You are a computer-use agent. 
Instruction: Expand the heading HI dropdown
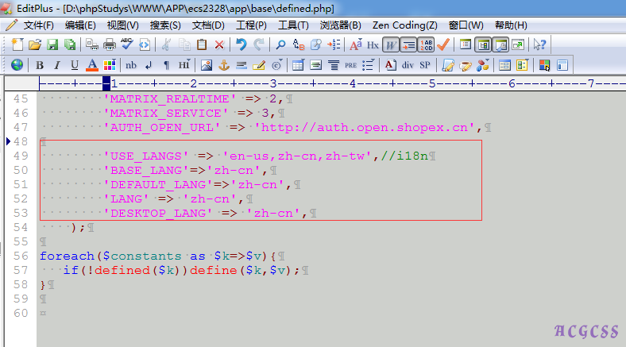click(184, 64)
